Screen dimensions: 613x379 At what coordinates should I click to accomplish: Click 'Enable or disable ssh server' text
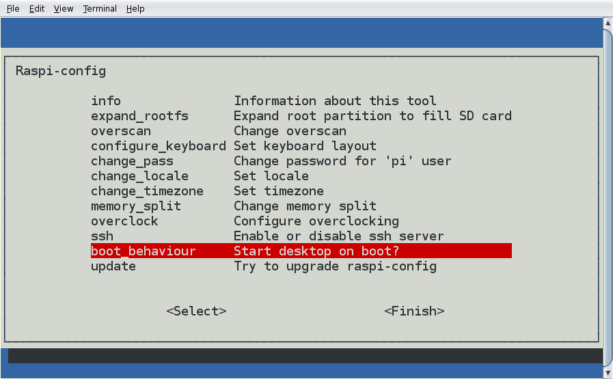338,236
